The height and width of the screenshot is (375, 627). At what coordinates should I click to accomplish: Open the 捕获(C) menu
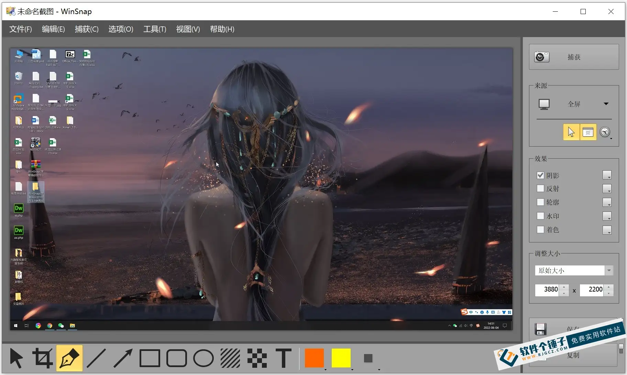pos(87,29)
